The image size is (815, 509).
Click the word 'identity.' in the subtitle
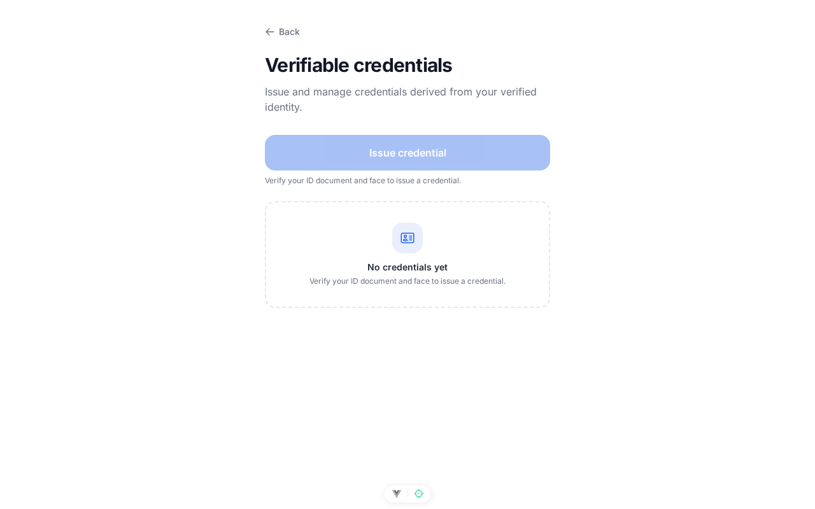[x=283, y=107]
